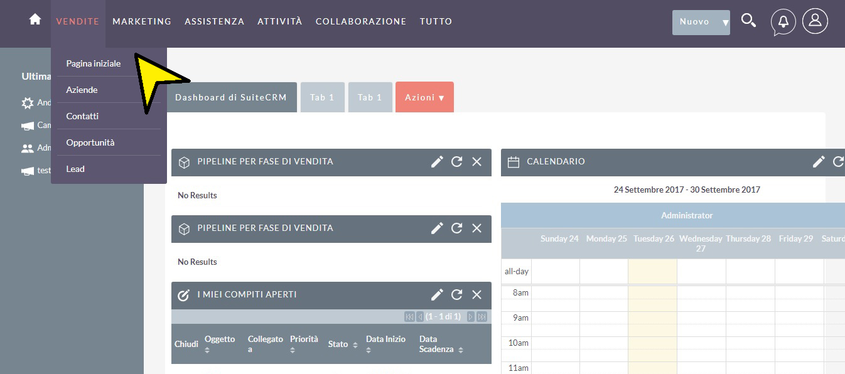Image resolution: width=845 pixels, height=374 pixels.
Task: Click the all-day row label
Action: coord(516,272)
